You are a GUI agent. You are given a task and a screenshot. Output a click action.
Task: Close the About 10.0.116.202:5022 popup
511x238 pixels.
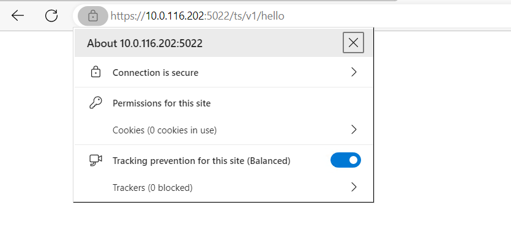pyautogui.click(x=353, y=42)
